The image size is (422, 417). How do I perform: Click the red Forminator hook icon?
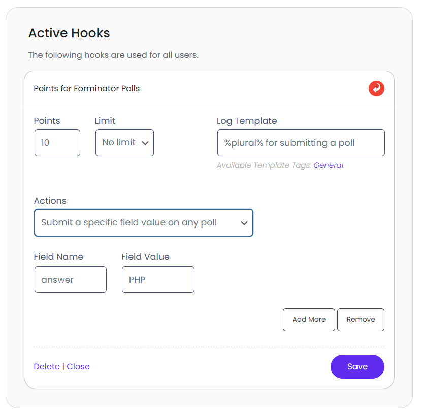coord(376,89)
